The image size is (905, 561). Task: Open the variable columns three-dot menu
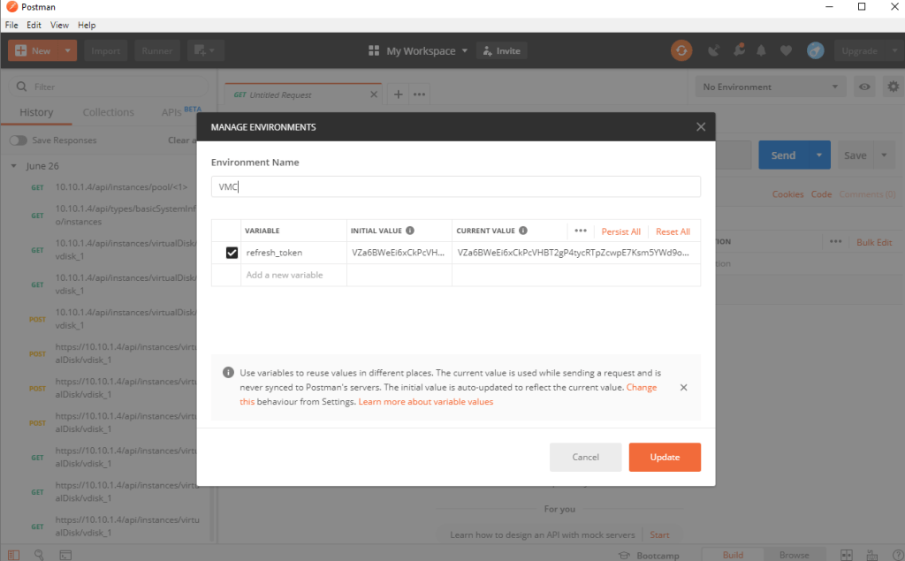(x=580, y=231)
